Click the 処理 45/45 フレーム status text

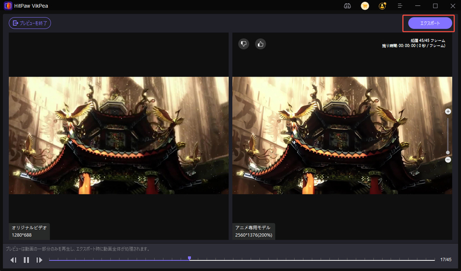[x=428, y=41]
